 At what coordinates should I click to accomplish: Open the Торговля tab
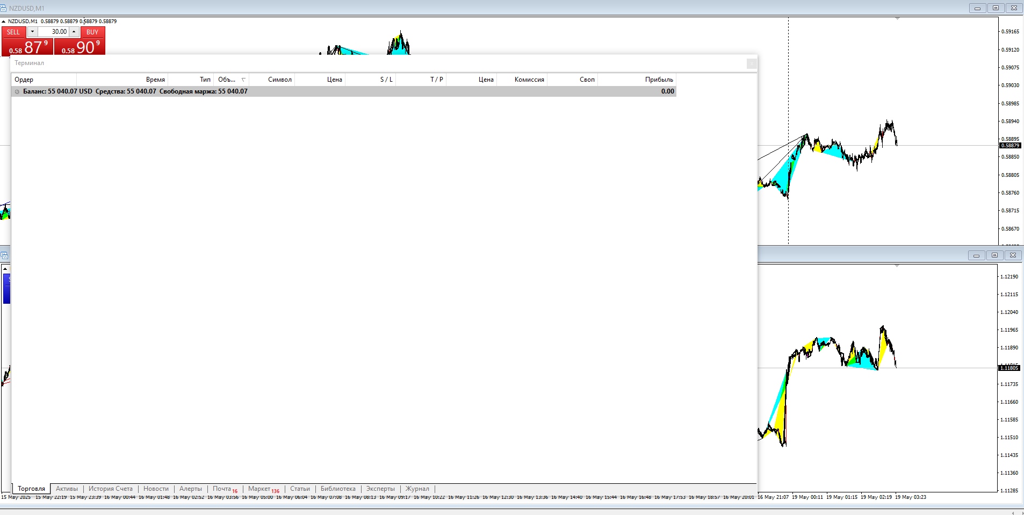tap(31, 489)
